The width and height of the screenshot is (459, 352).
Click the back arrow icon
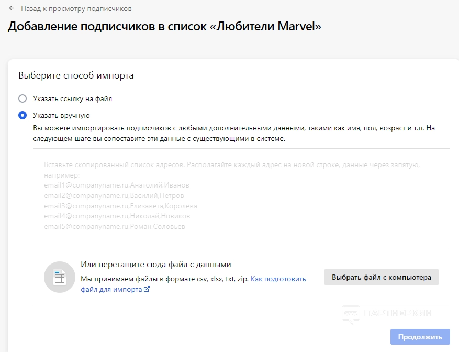tap(12, 9)
